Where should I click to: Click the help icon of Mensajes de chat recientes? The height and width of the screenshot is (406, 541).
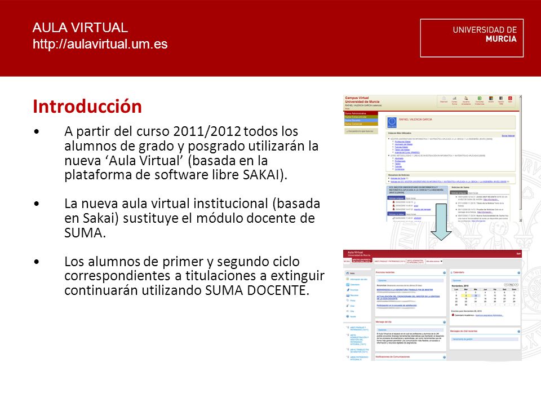519,332
